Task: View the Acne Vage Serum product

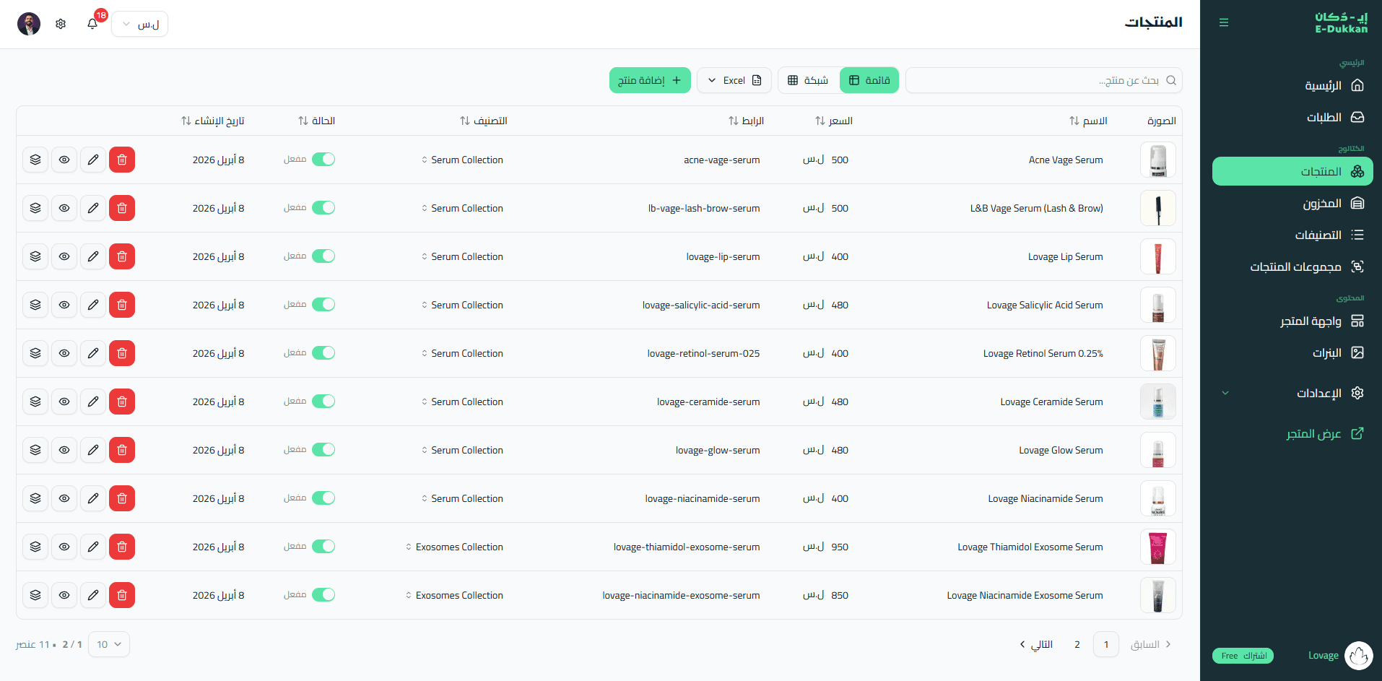Action: pos(64,160)
